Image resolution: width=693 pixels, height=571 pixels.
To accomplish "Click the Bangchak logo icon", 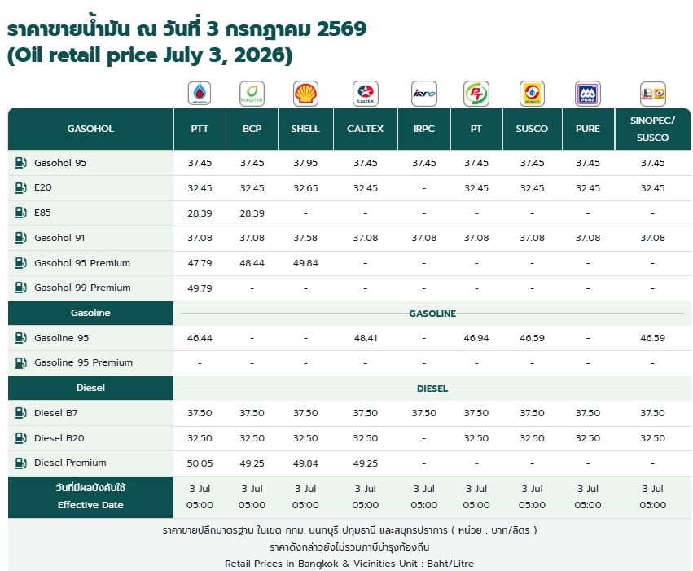I will coord(252,93).
